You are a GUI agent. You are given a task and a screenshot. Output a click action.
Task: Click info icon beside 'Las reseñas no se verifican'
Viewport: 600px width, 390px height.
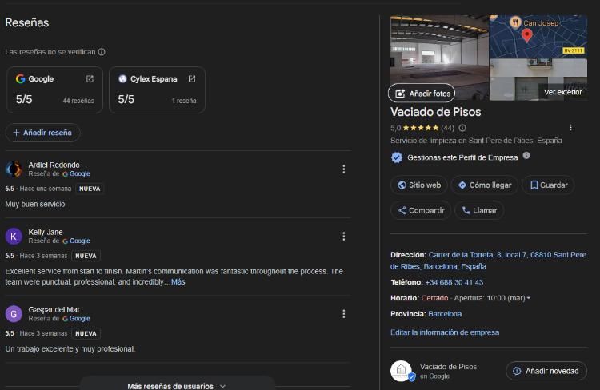click(102, 52)
